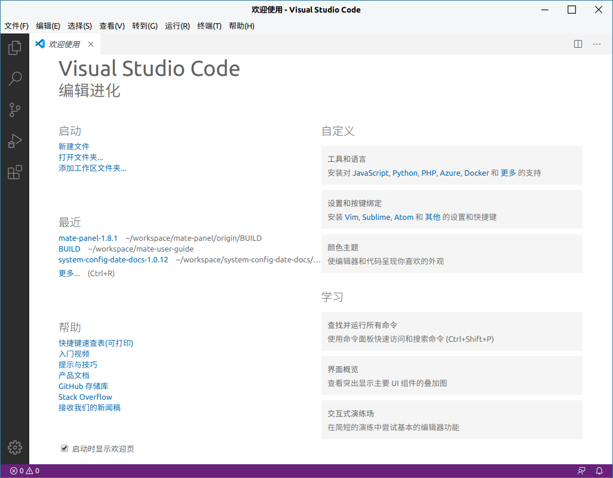Open notifications via the bell icon

coord(599,471)
